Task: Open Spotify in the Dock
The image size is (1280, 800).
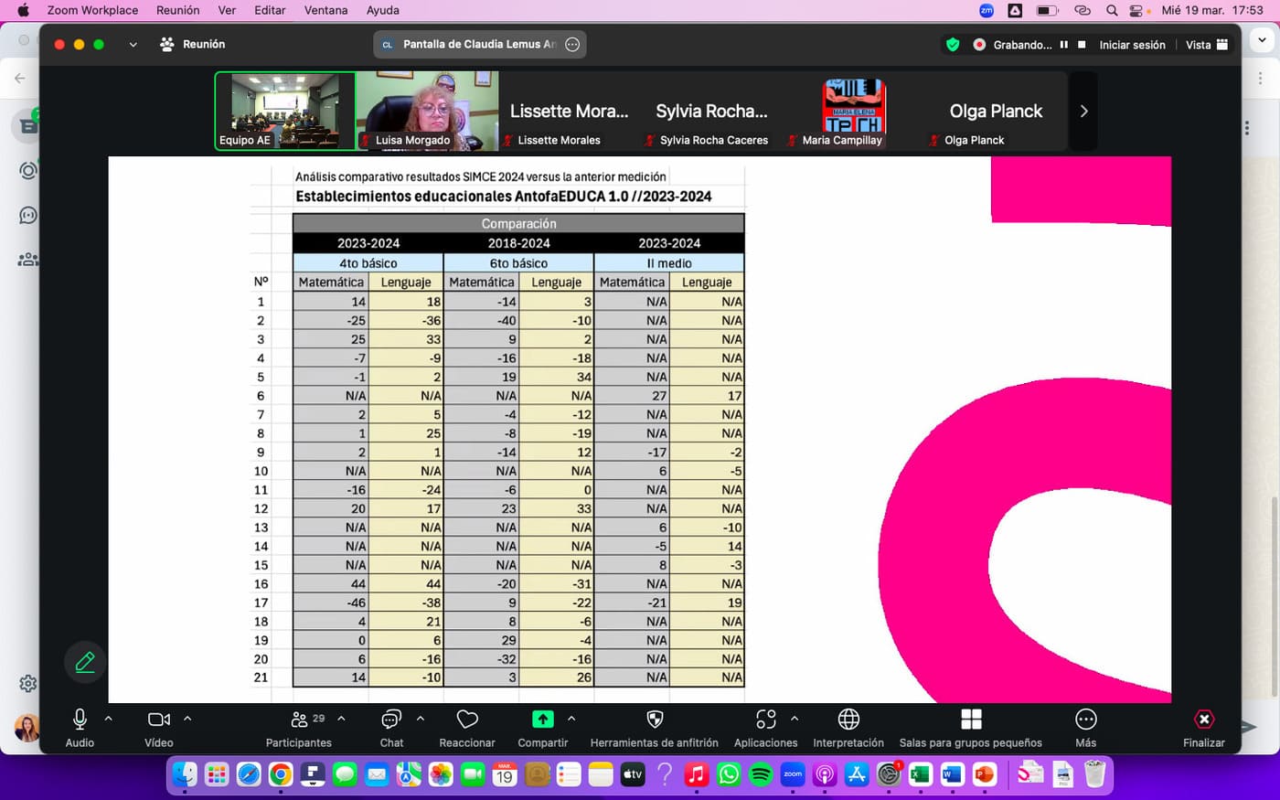Action: [x=761, y=774]
